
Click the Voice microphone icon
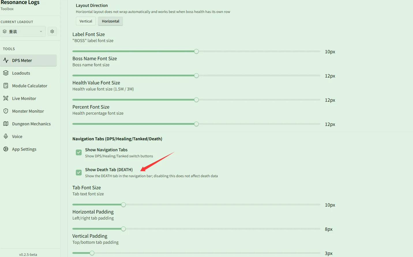[6, 136]
